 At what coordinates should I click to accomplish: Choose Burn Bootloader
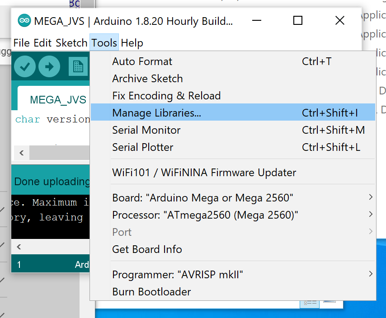(233, 292)
